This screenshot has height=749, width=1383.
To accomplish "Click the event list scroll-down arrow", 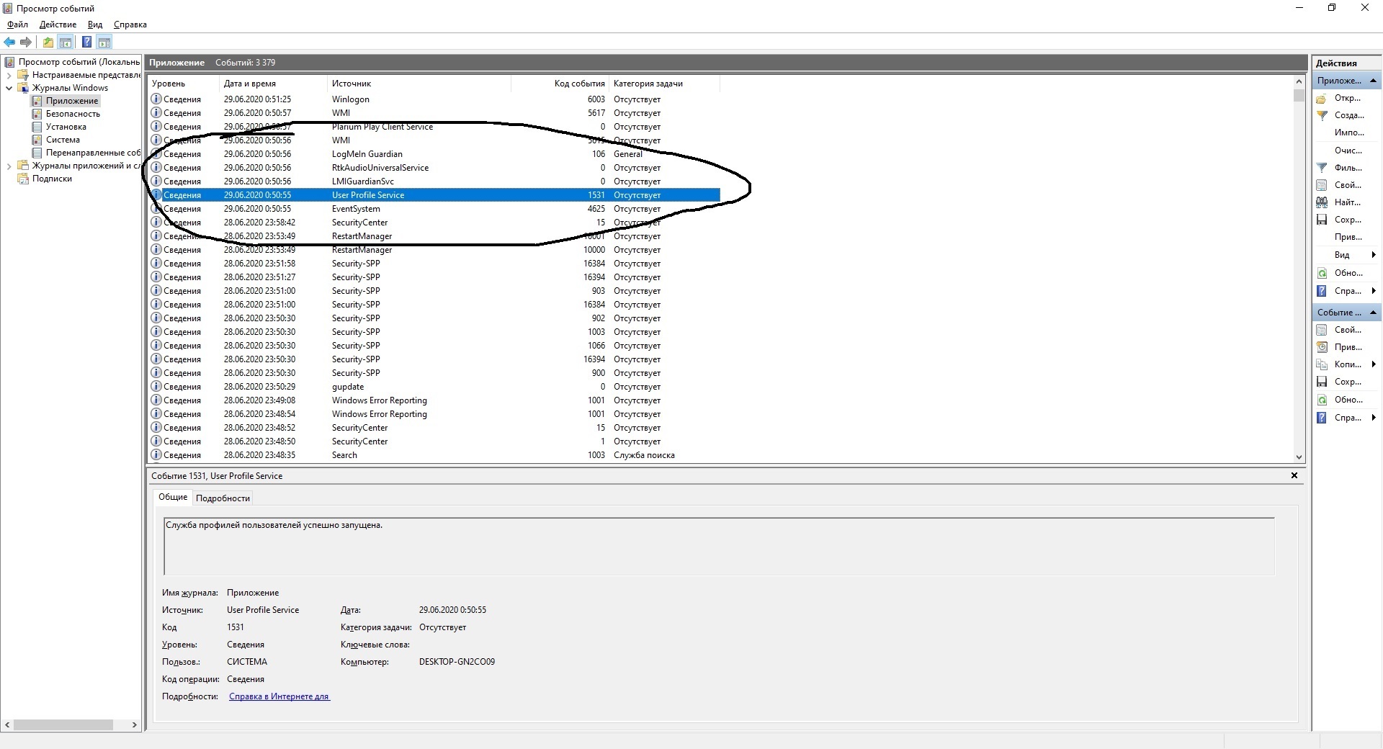I will pos(1299,457).
